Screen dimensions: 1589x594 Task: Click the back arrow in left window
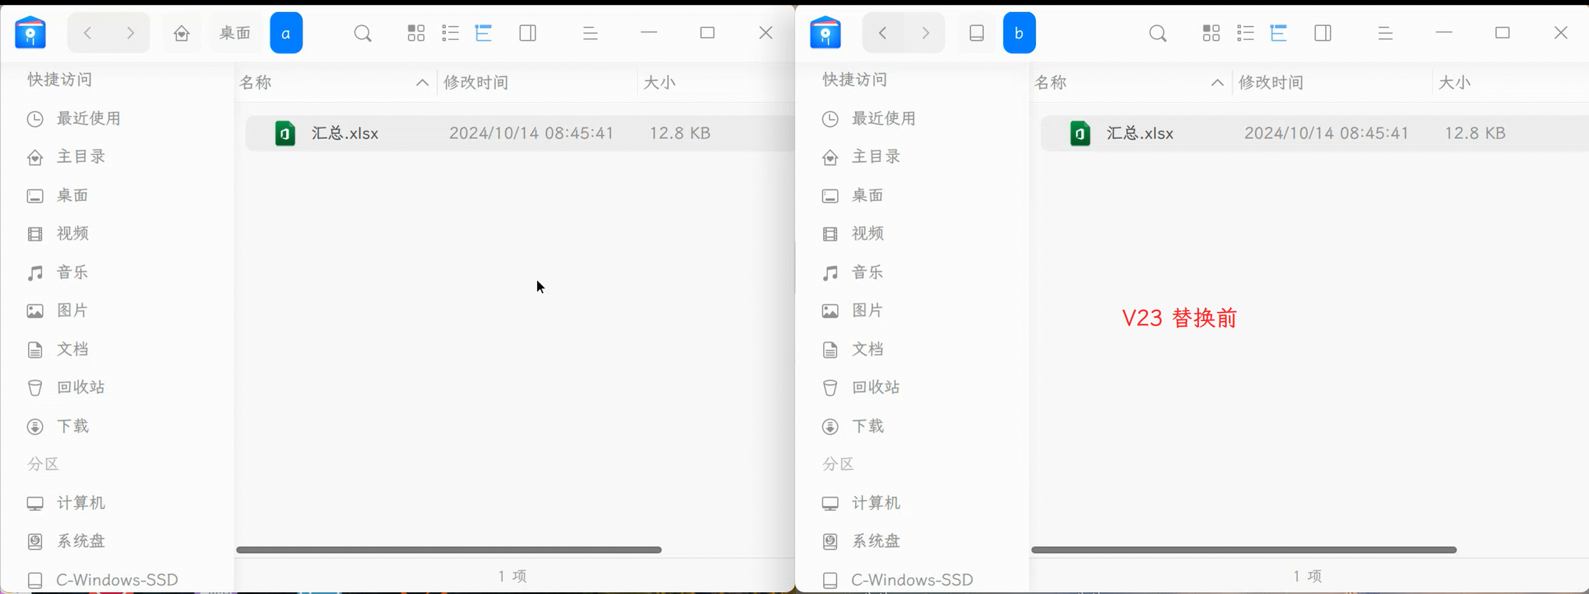click(x=88, y=33)
